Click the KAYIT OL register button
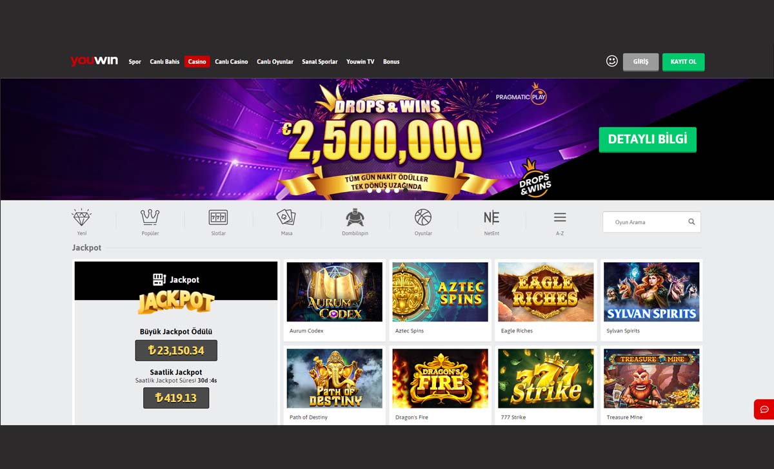Image resolution: width=774 pixels, height=469 pixels. [x=684, y=62]
